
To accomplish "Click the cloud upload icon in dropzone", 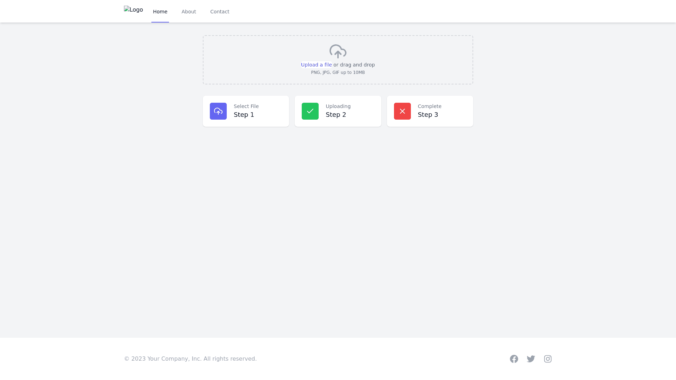I will (x=338, y=51).
